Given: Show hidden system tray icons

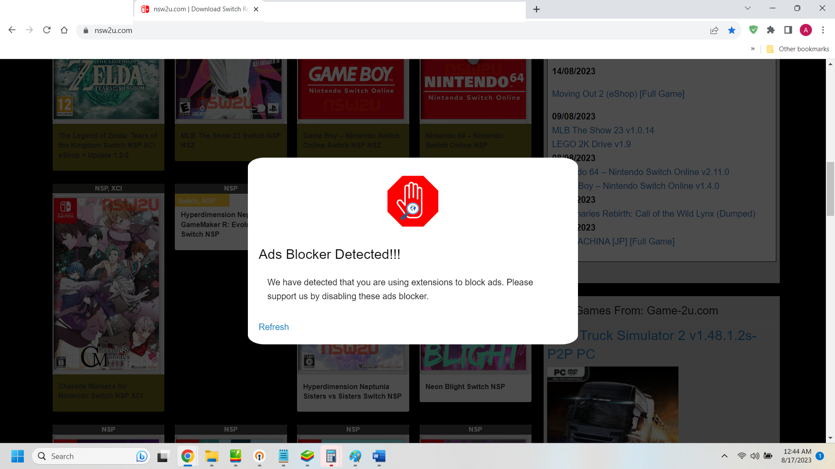Looking at the screenshot, I should 724,456.
